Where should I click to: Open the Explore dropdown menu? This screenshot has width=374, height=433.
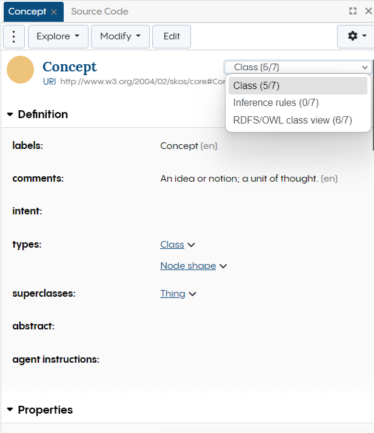tap(58, 36)
